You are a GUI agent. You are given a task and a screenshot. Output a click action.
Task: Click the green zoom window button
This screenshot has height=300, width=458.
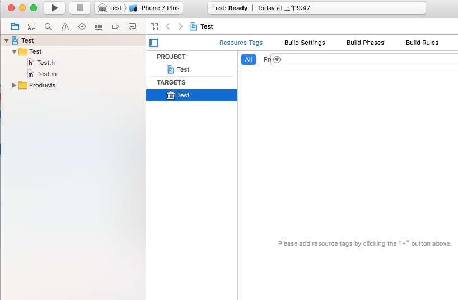[34, 8]
